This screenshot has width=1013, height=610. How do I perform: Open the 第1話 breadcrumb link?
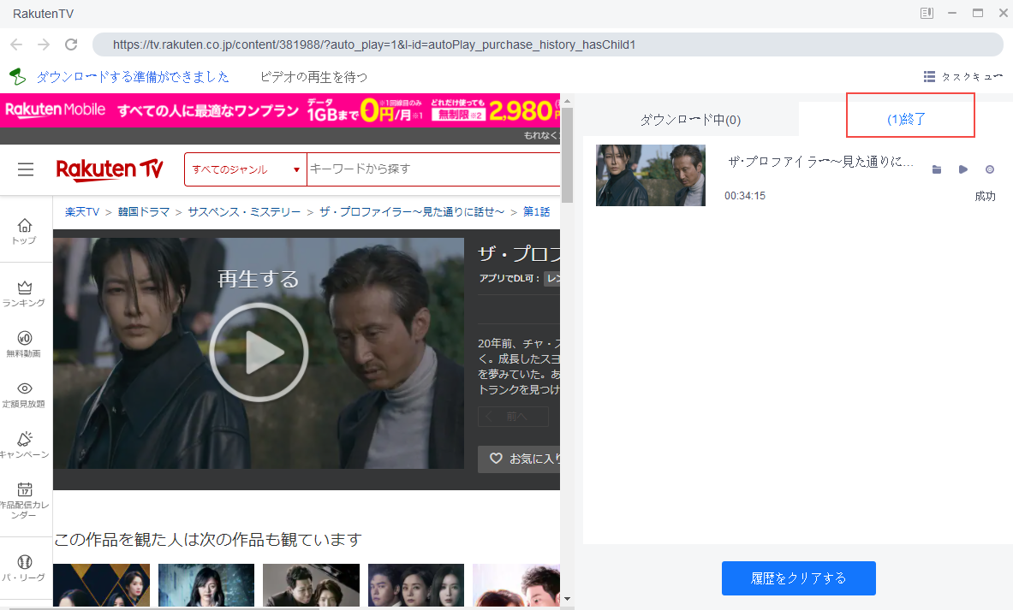pos(536,211)
